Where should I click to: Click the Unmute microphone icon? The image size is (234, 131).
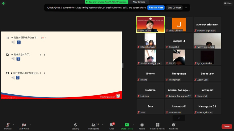coord(7,125)
